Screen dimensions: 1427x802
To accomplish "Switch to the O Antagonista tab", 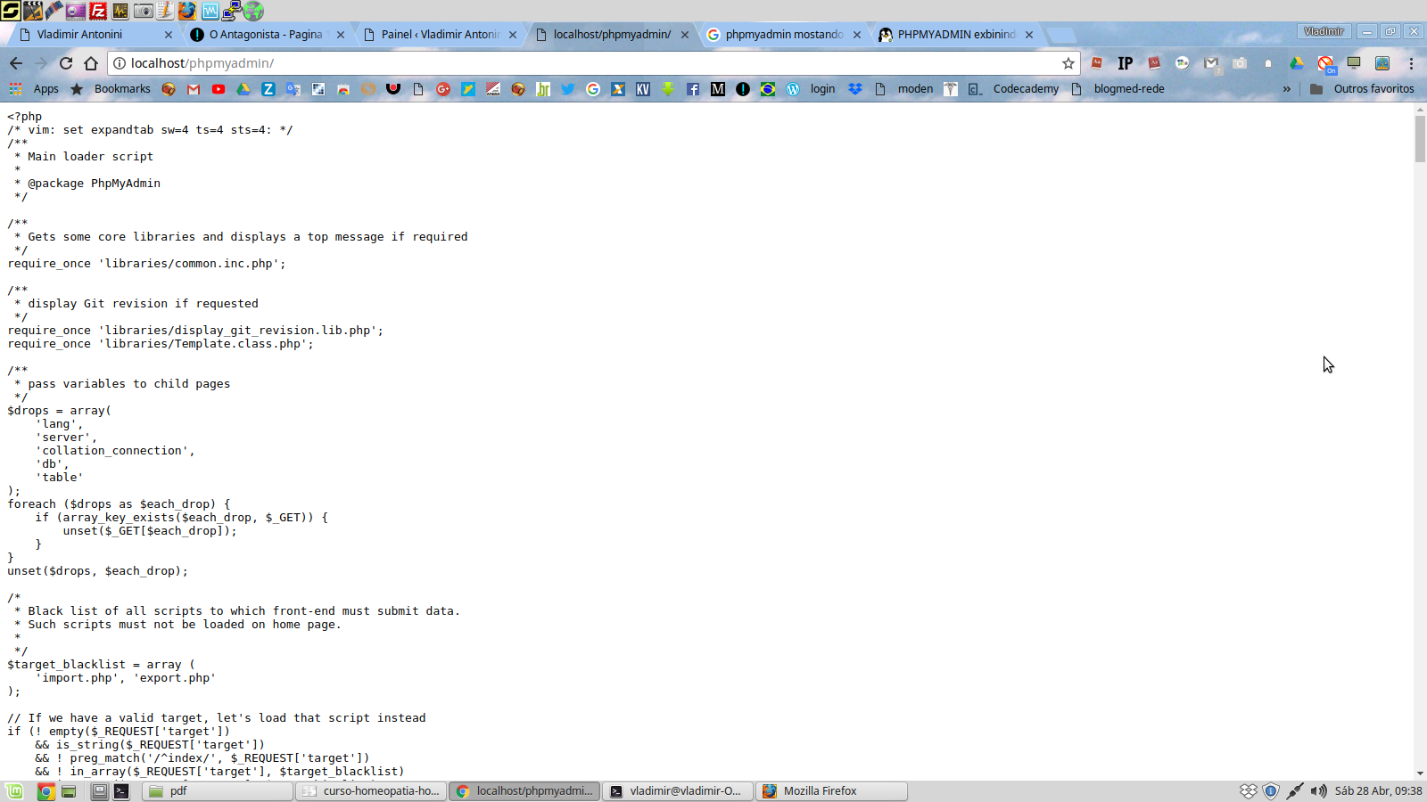I will 259,34.
